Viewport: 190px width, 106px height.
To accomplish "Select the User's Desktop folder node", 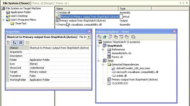I will click(x=19, y=16).
